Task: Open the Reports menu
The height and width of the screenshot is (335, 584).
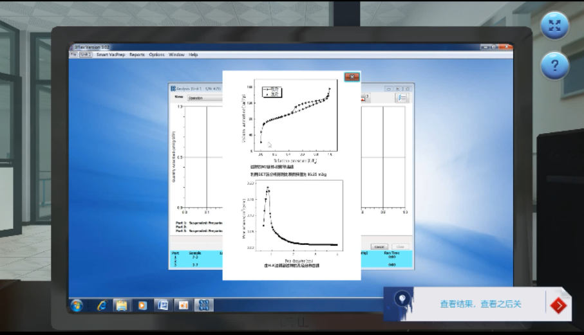Action: [137, 55]
